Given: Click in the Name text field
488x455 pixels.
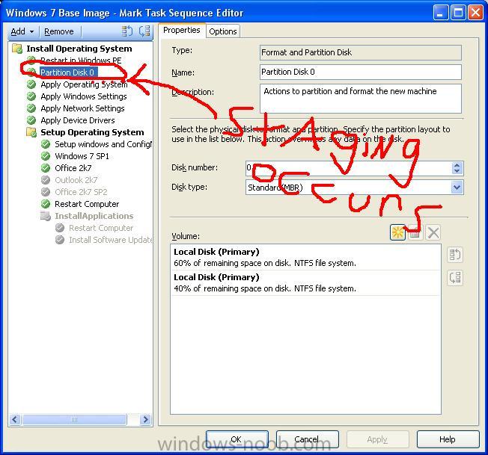Looking at the screenshot, I should [361, 72].
